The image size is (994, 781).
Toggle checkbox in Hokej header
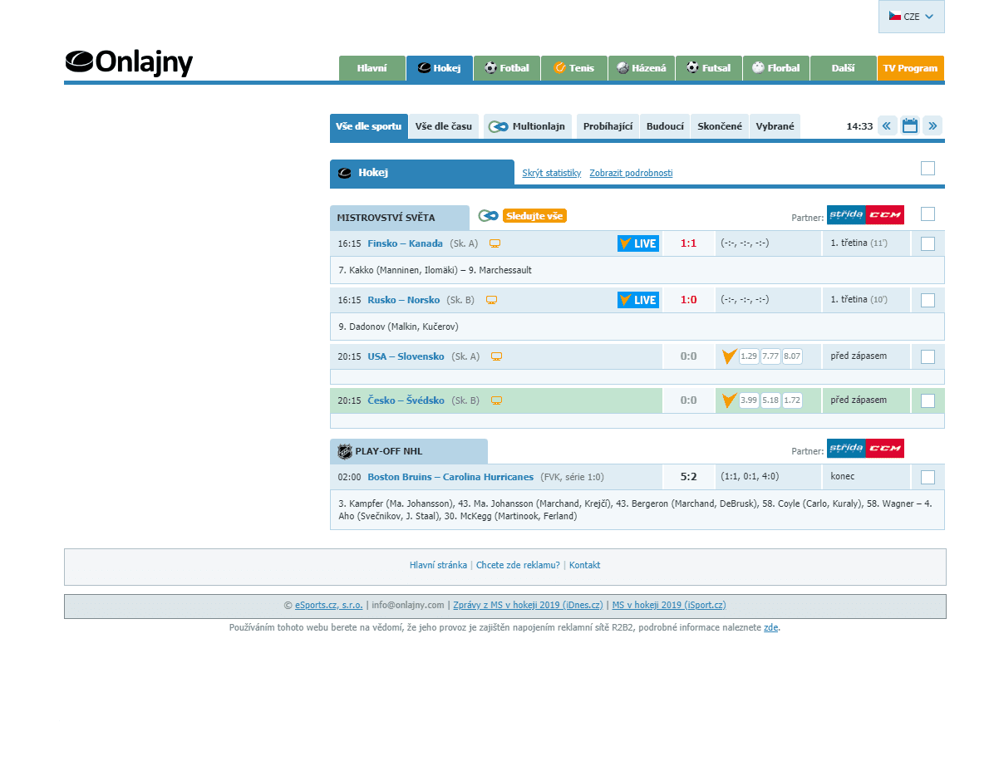click(x=928, y=168)
